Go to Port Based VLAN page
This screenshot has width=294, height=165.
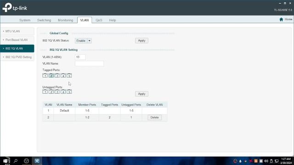tap(17, 40)
